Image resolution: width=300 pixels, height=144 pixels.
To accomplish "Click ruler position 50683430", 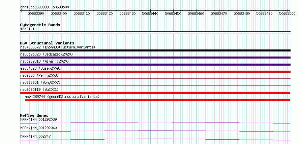I will 127,13.
